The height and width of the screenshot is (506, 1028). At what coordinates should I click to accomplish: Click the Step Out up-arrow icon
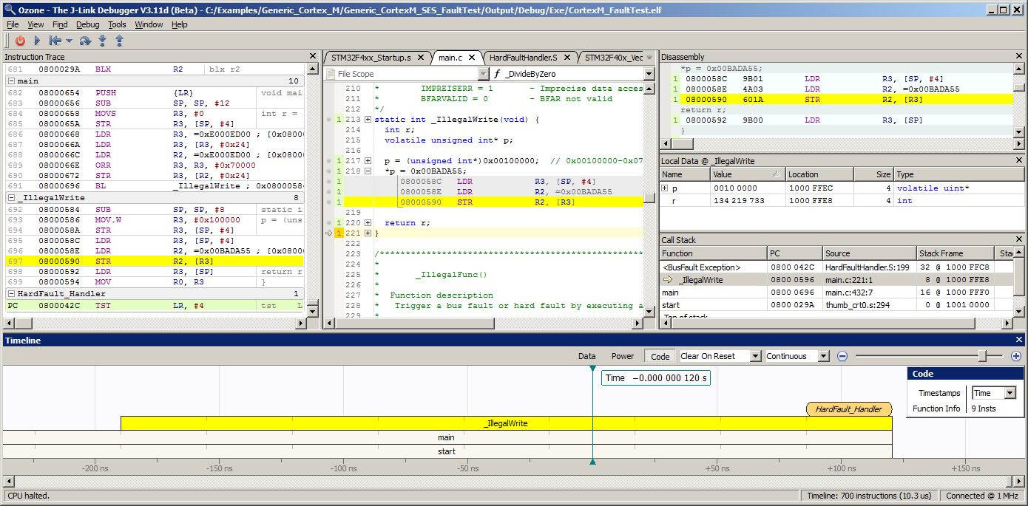[119, 41]
